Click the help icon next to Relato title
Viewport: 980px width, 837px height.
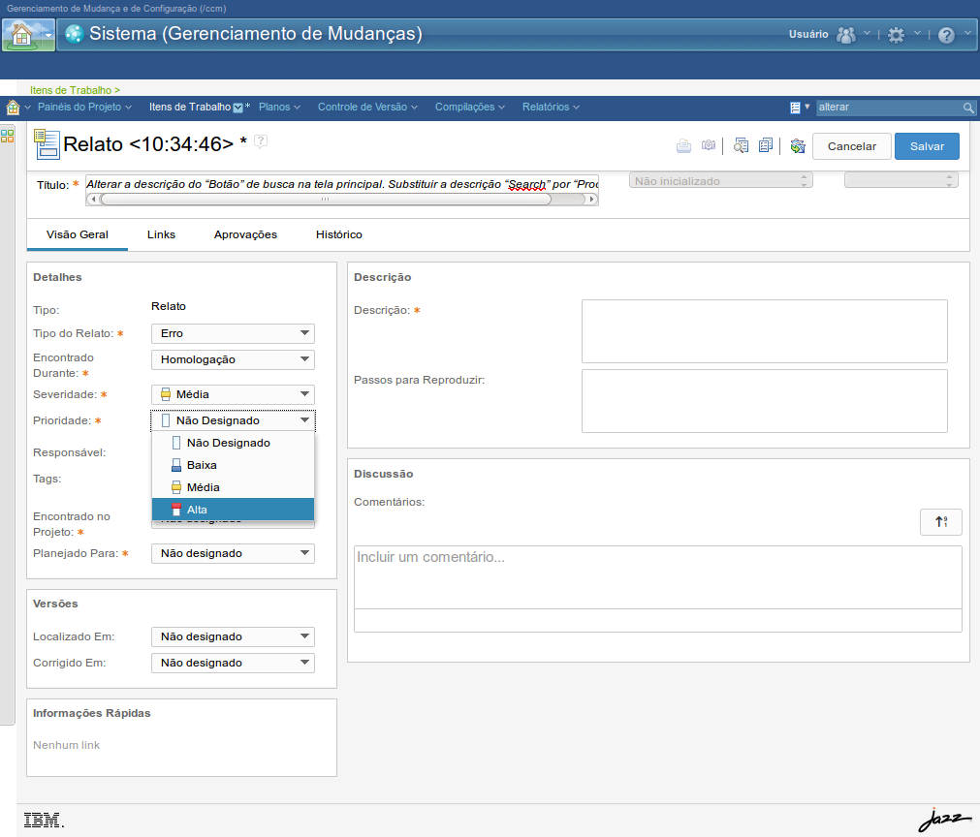262,141
